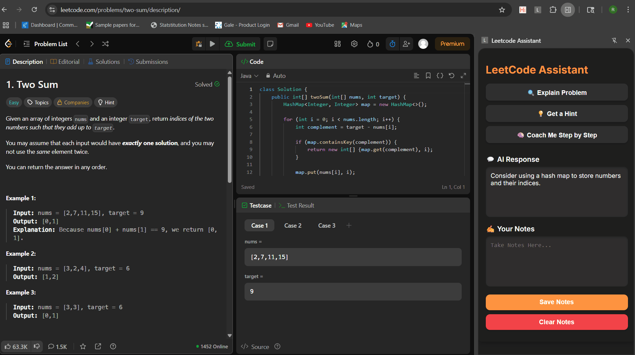This screenshot has width=635, height=355.
Task: Open the Java language dropdown
Action: tap(249, 76)
